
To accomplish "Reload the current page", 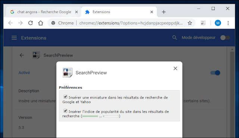I will [31, 23].
